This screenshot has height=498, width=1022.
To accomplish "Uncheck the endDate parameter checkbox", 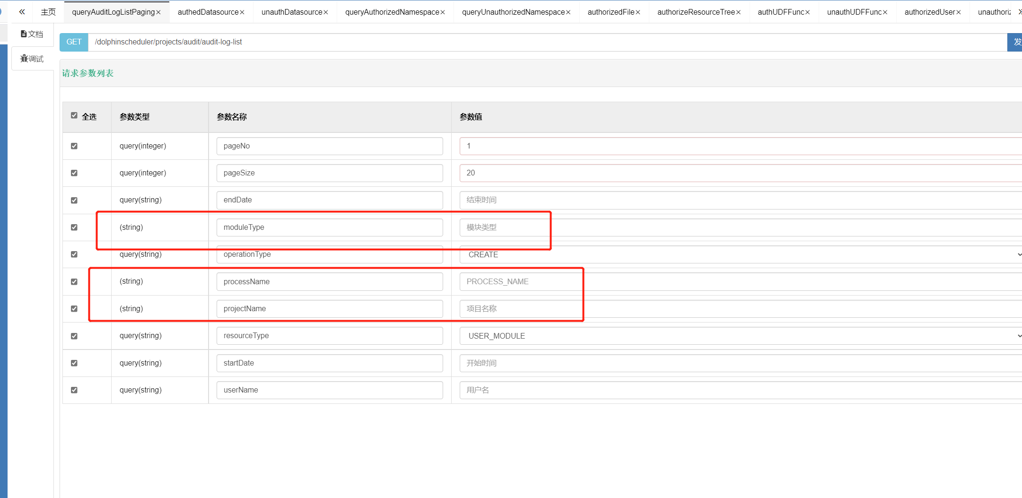I will coord(74,201).
